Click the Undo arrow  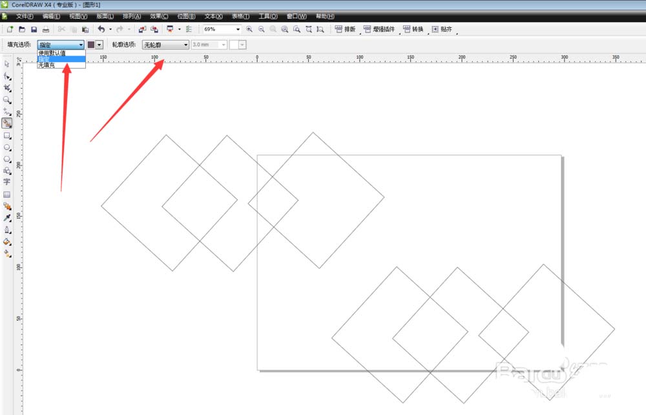point(101,29)
